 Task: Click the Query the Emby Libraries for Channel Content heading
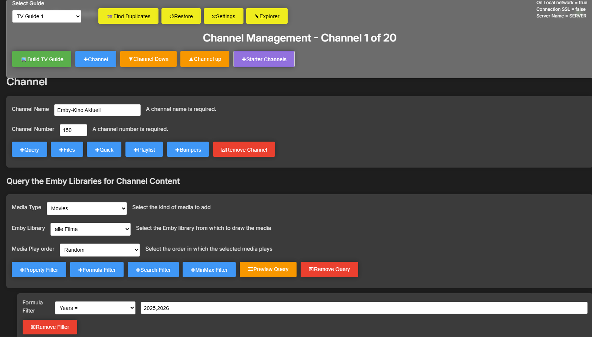(93, 181)
